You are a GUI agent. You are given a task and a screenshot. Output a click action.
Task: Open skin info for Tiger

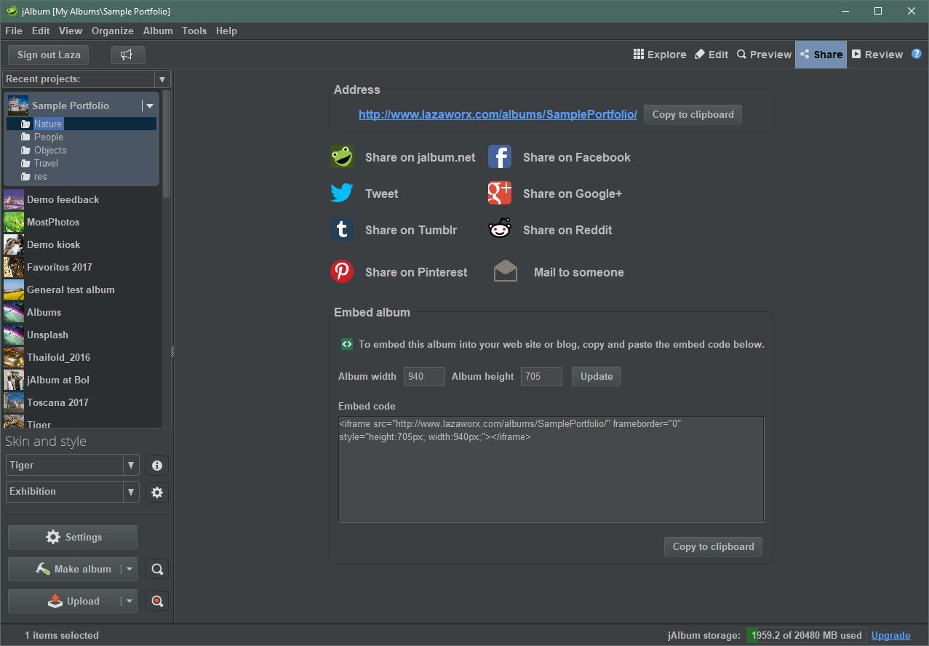click(157, 466)
